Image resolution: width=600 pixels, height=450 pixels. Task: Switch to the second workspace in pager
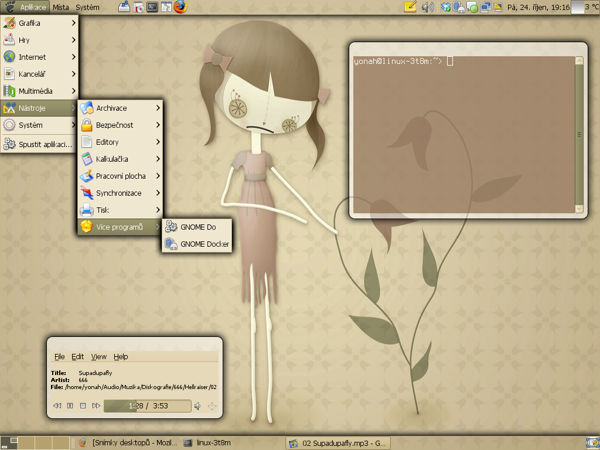(26, 443)
